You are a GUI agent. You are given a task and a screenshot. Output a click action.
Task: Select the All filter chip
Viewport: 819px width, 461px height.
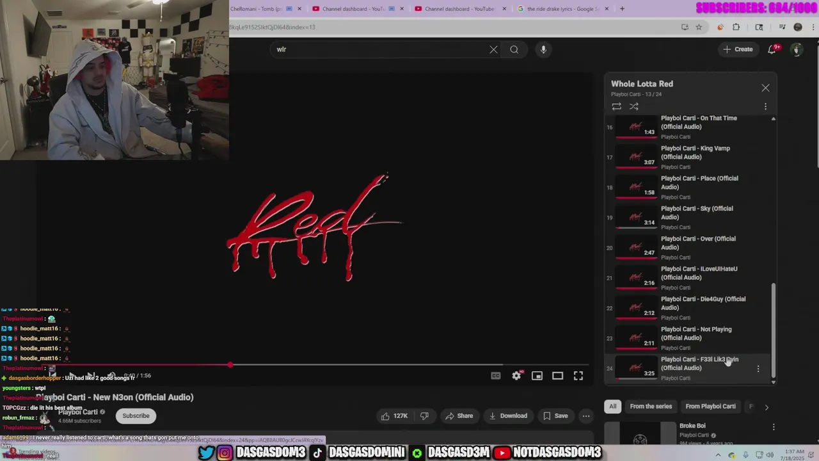coord(612,406)
